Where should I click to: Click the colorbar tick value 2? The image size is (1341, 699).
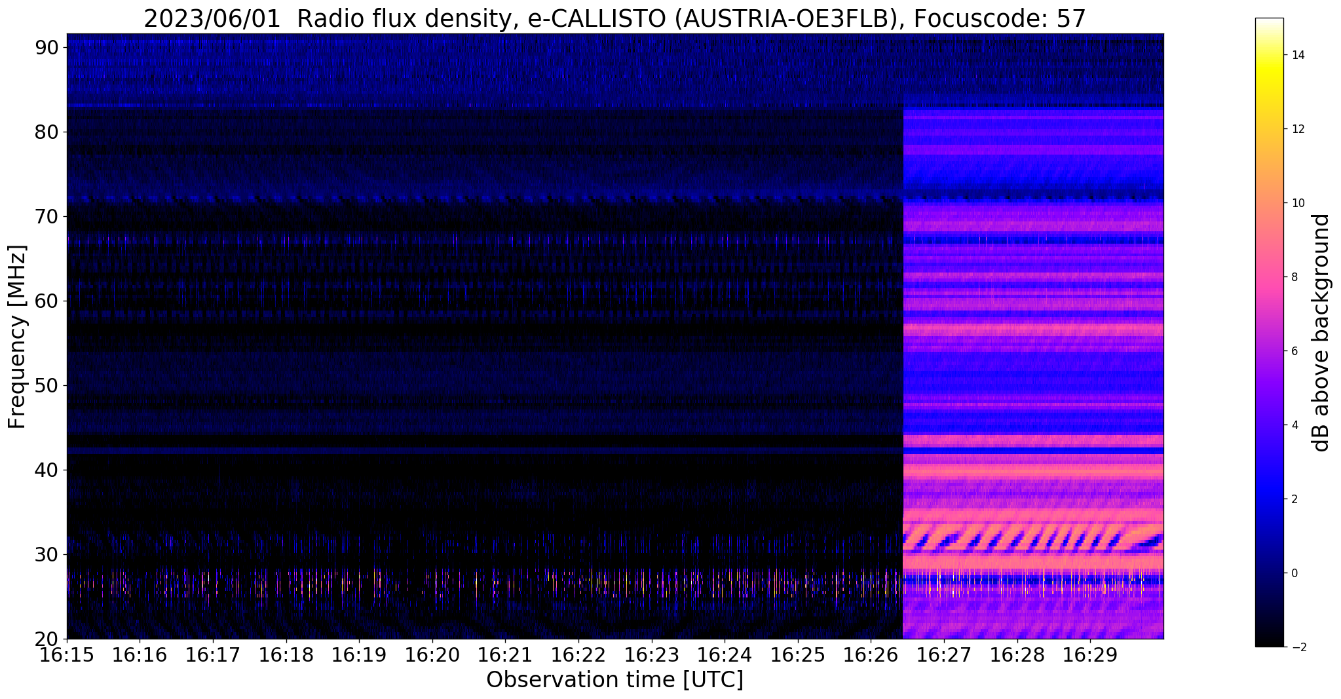[x=1294, y=499]
